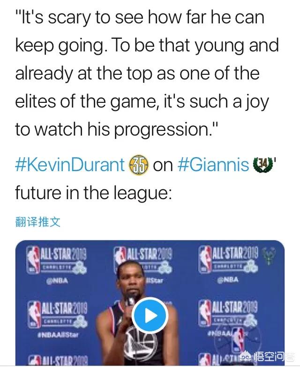Click the microphone held in the video

click(x=130, y=301)
